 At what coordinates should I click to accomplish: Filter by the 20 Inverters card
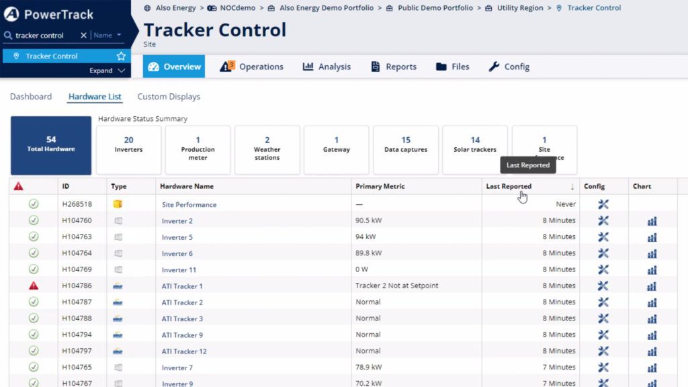click(128, 150)
